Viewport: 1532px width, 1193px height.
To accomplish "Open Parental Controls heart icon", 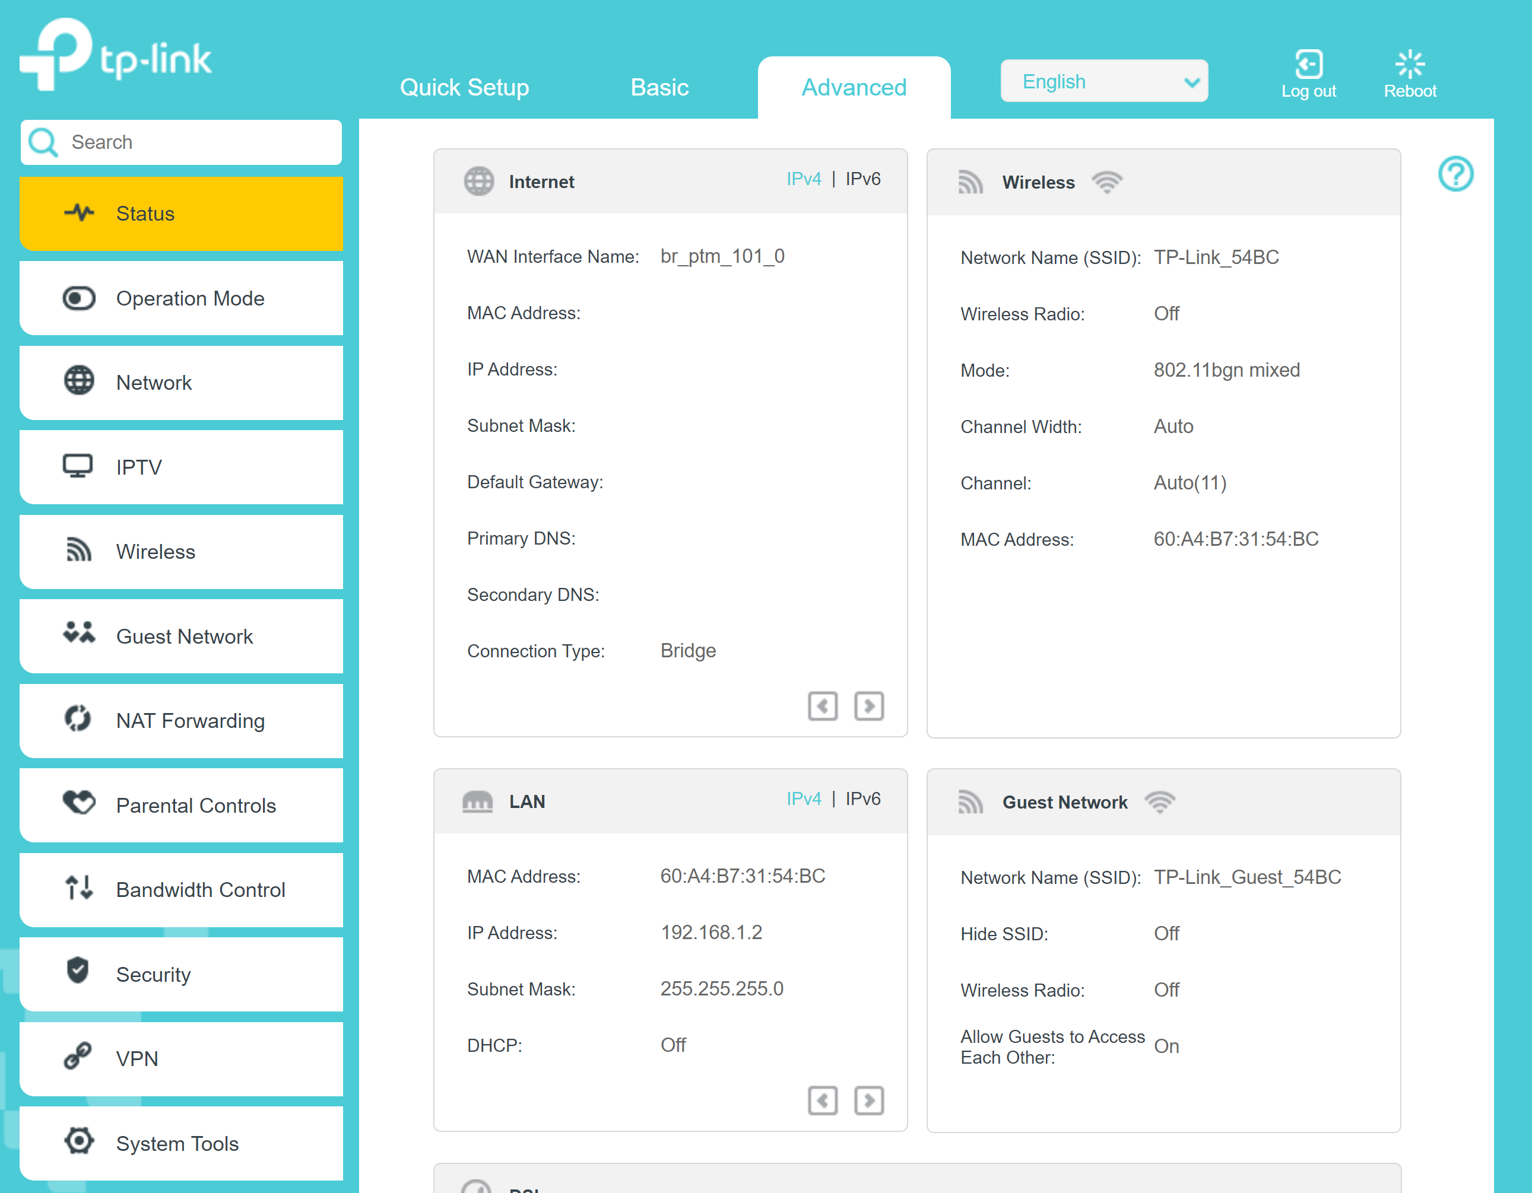I will pos(78,804).
